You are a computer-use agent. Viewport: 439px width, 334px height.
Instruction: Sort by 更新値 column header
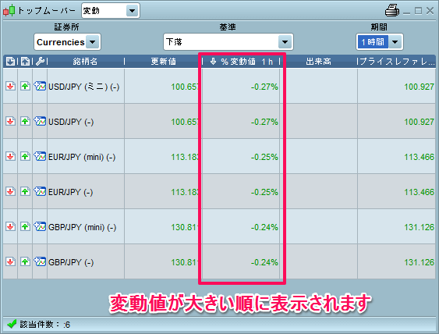pos(164,62)
